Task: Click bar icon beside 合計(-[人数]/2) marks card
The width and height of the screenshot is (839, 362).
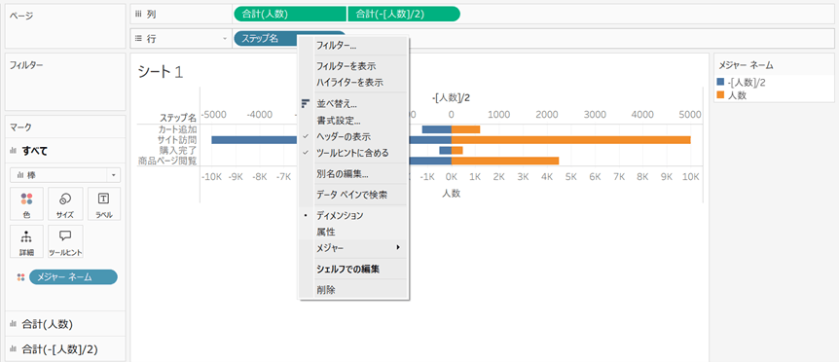Action: 14,349
